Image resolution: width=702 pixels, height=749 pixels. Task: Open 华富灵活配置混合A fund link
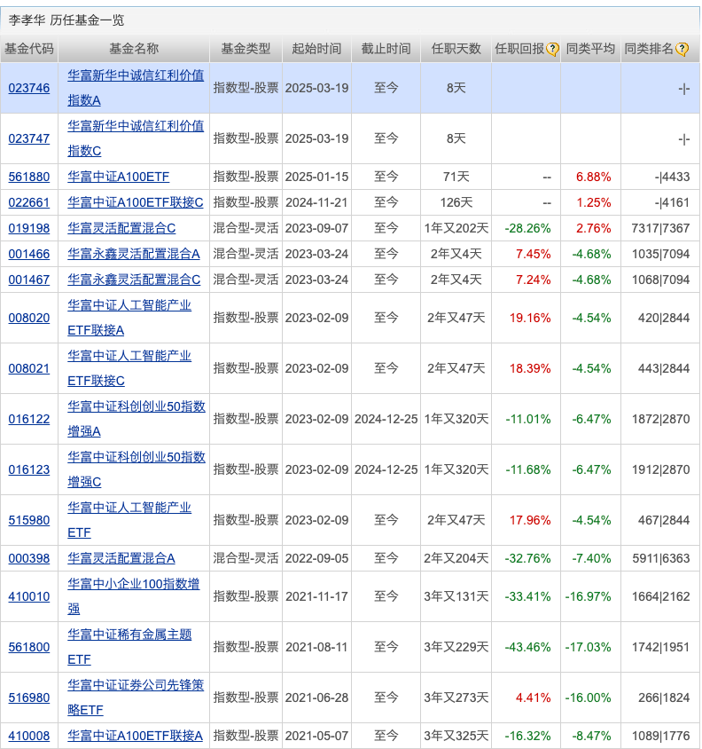point(121,558)
